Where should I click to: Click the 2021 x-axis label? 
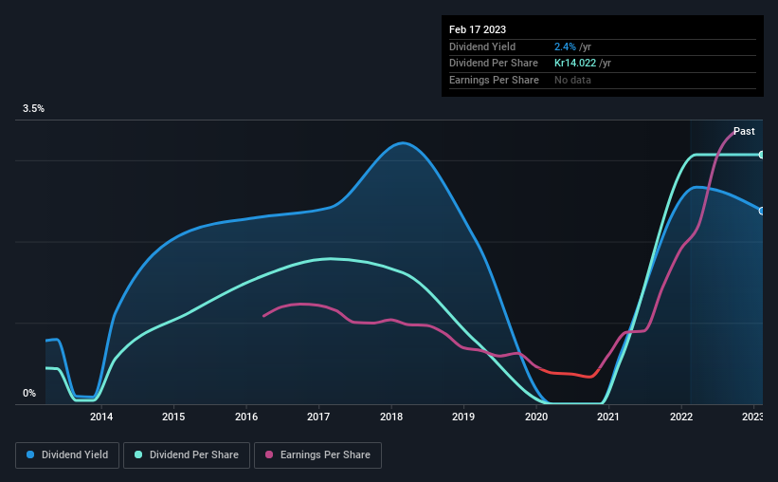pos(608,417)
